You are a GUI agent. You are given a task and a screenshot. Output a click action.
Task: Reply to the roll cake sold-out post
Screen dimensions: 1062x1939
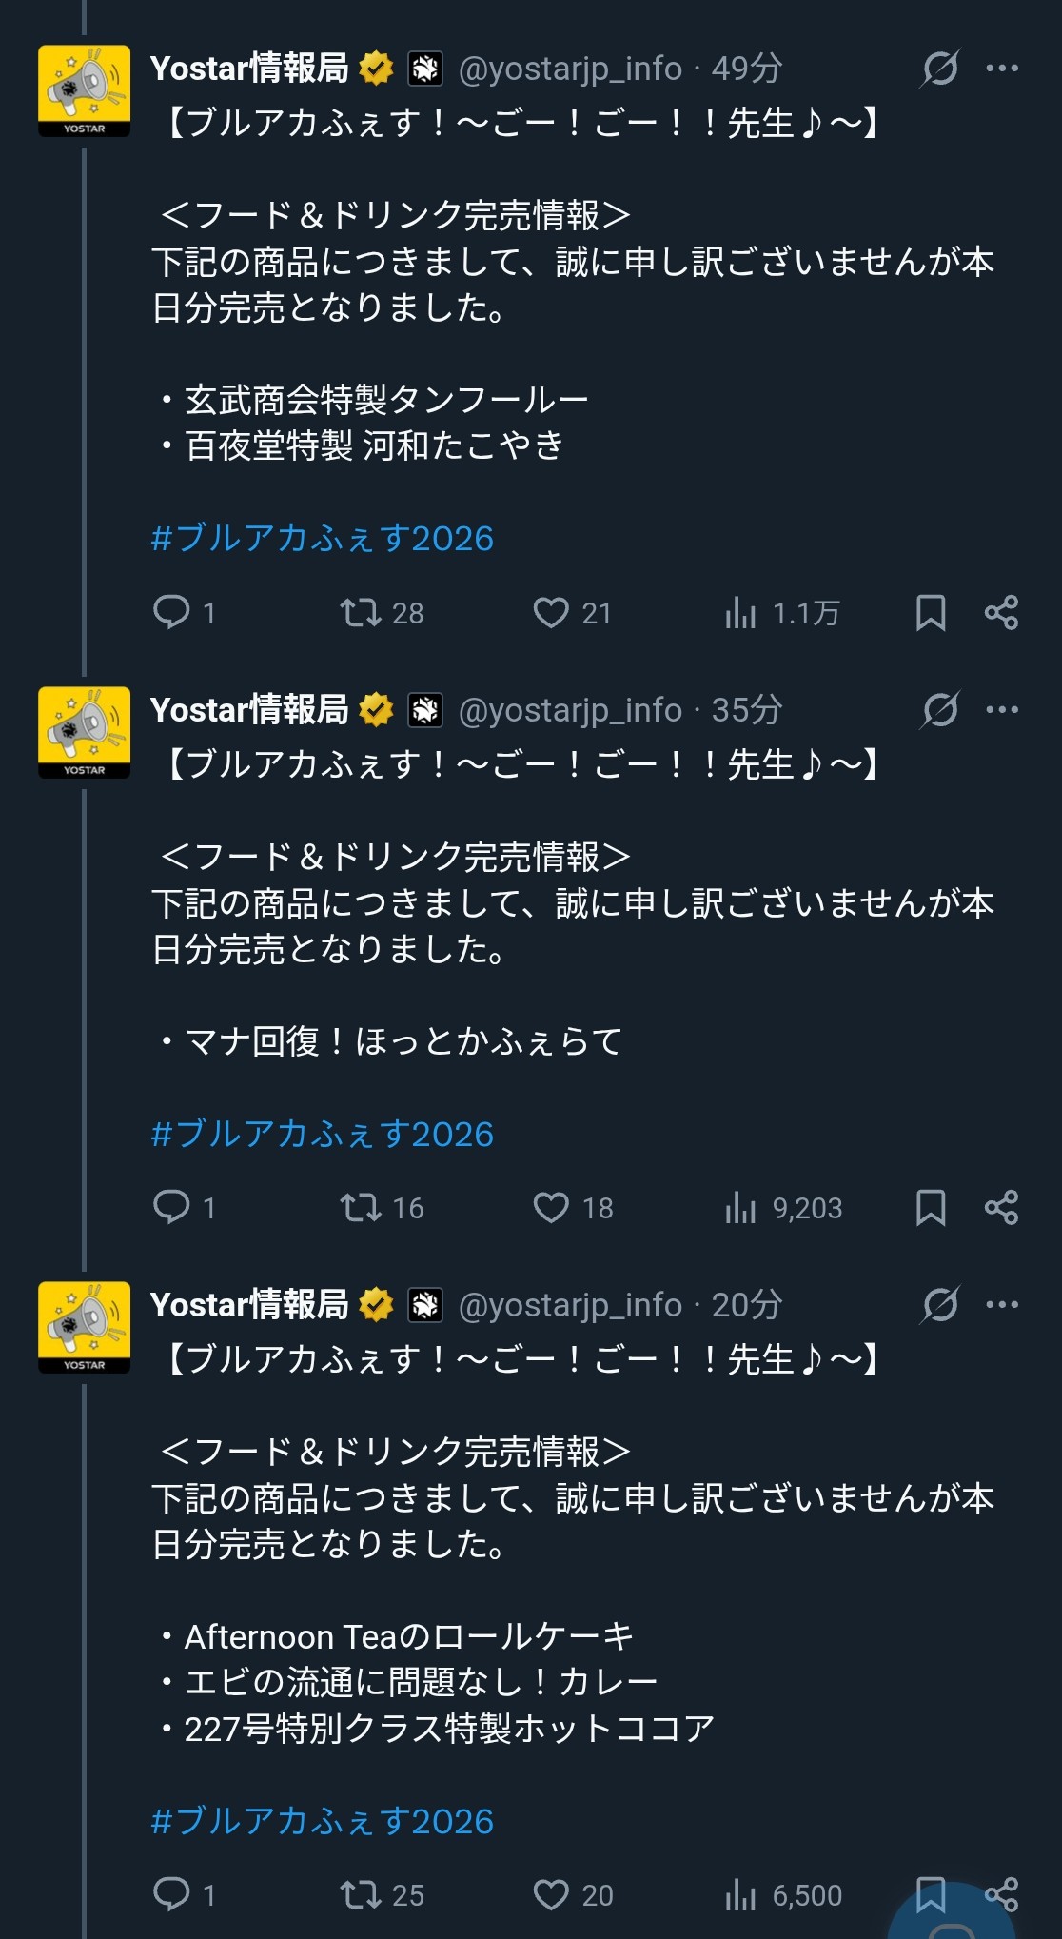[x=172, y=1894]
